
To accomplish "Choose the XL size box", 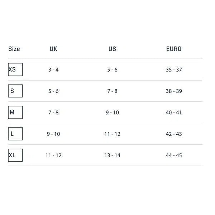I will (15, 156).
